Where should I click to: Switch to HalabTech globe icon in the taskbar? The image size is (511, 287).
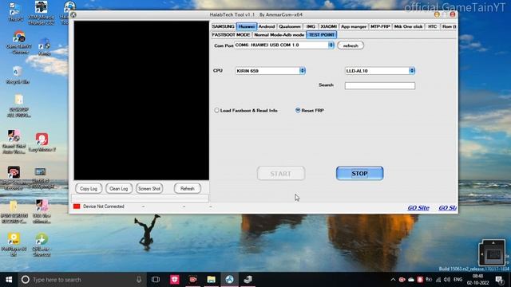(229, 280)
